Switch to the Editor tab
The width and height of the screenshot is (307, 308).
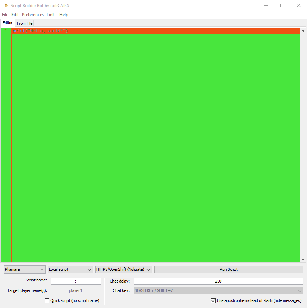8,23
